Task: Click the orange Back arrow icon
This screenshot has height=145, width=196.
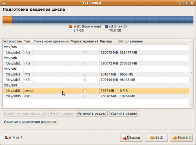Action: pos(153,138)
